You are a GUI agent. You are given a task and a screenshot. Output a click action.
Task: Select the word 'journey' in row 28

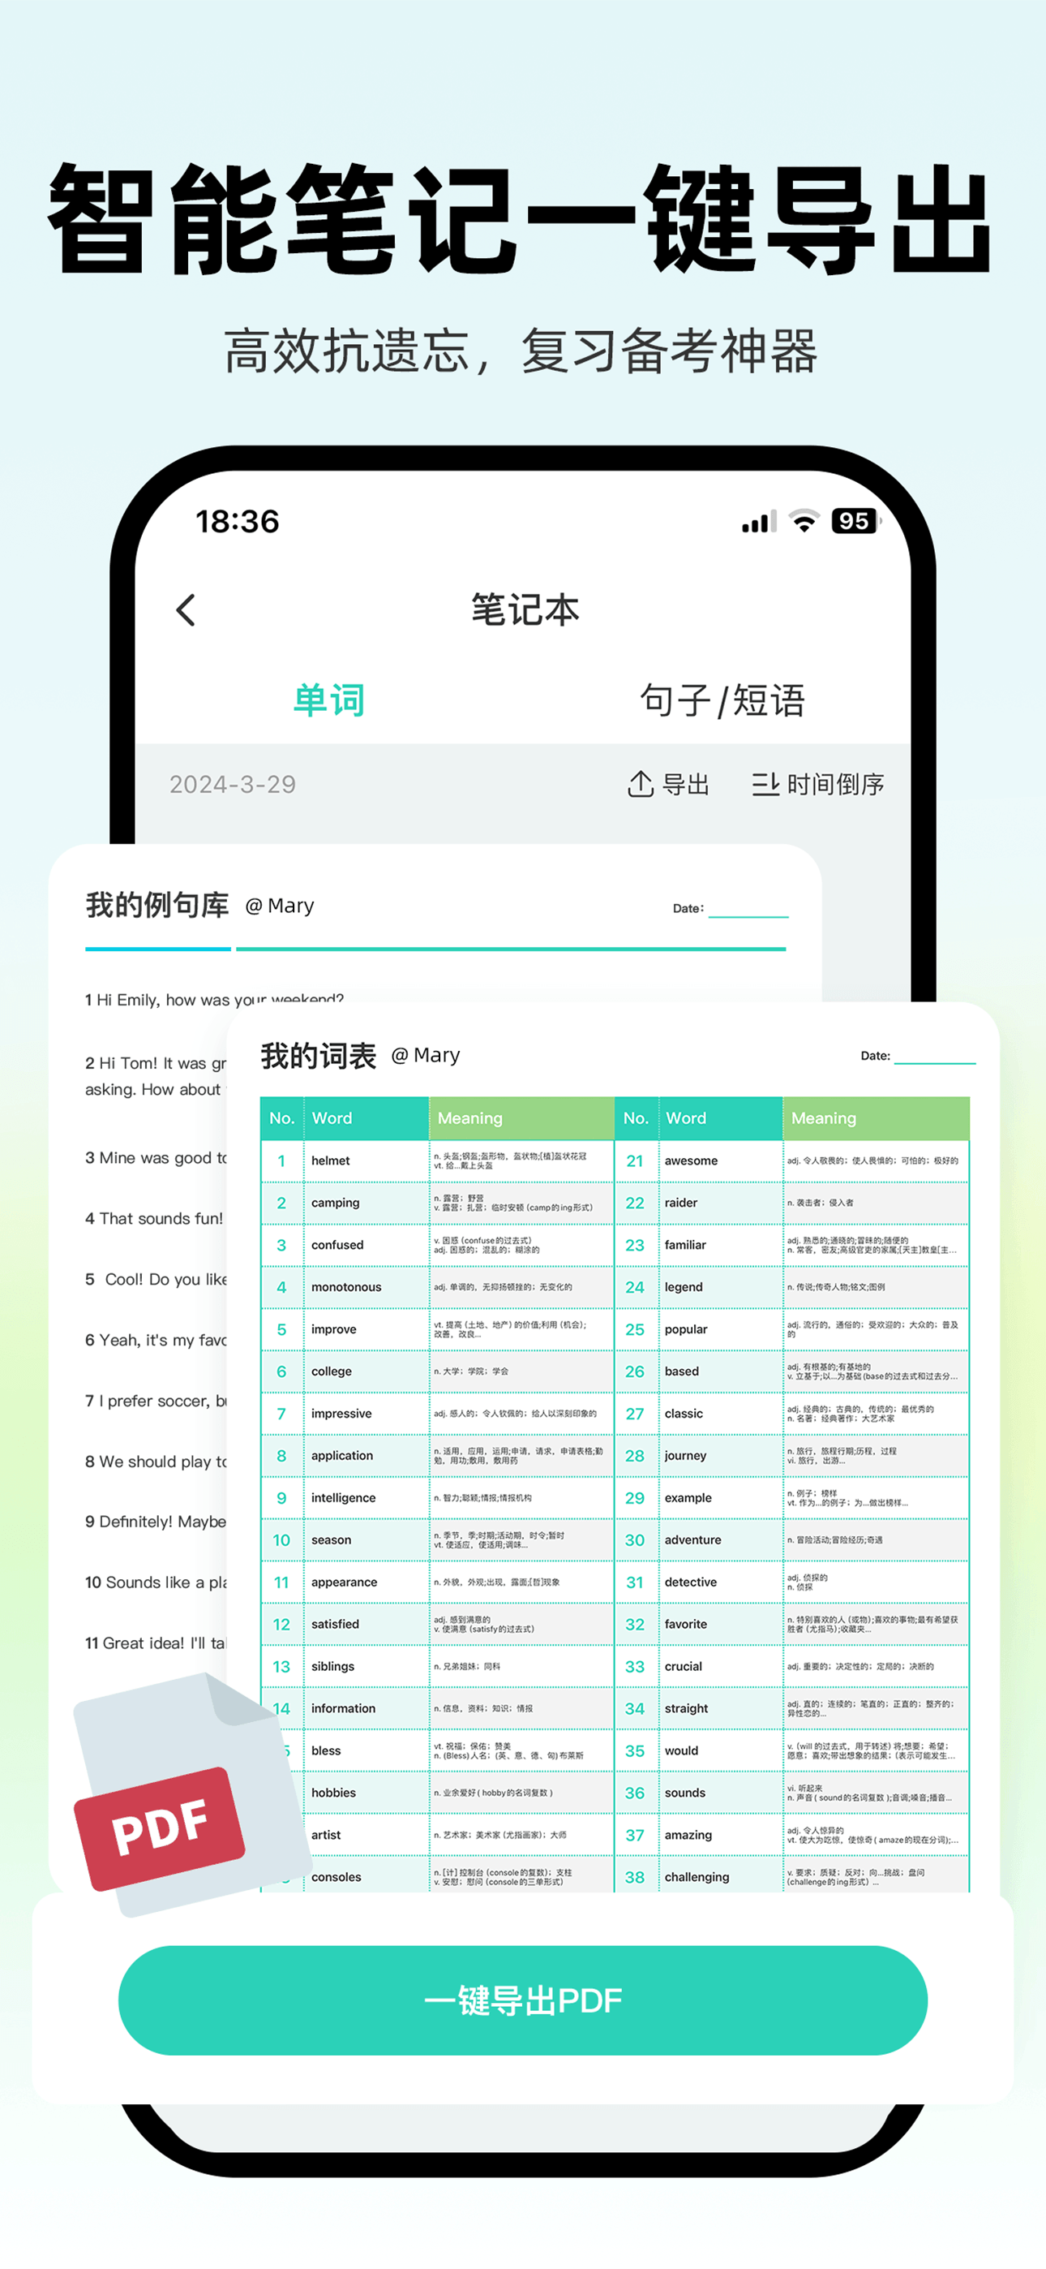click(685, 1456)
